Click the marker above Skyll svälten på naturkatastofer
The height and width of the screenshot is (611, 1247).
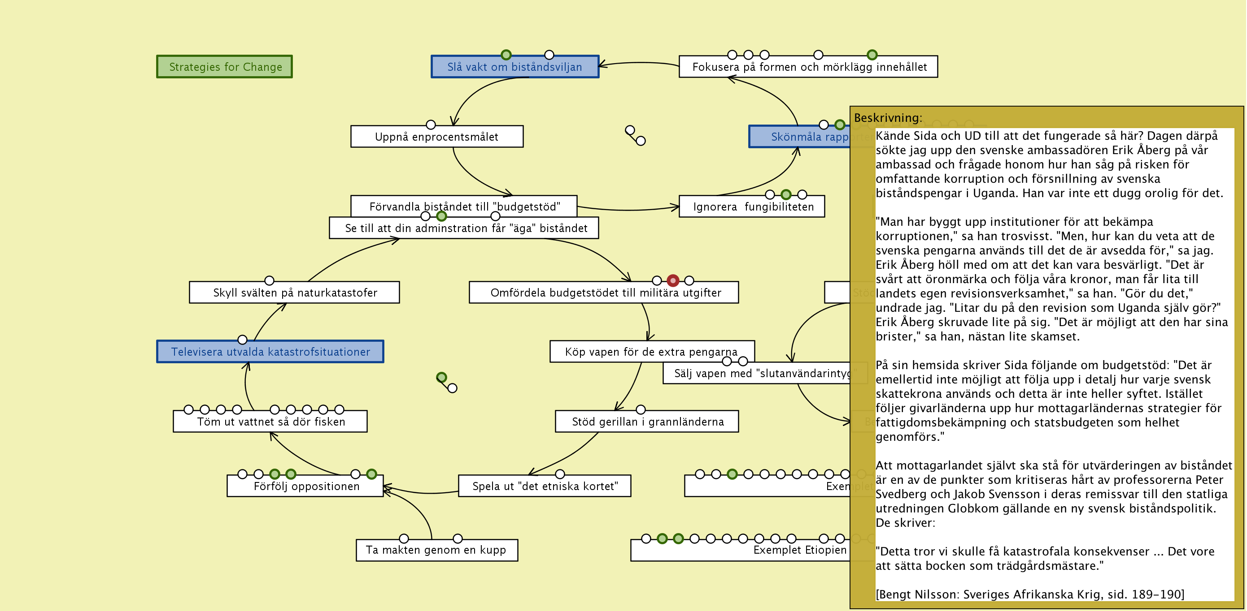(x=269, y=280)
